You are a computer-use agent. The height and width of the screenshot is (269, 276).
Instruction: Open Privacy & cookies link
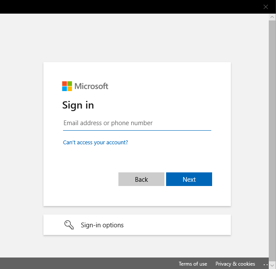pyautogui.click(x=235, y=264)
